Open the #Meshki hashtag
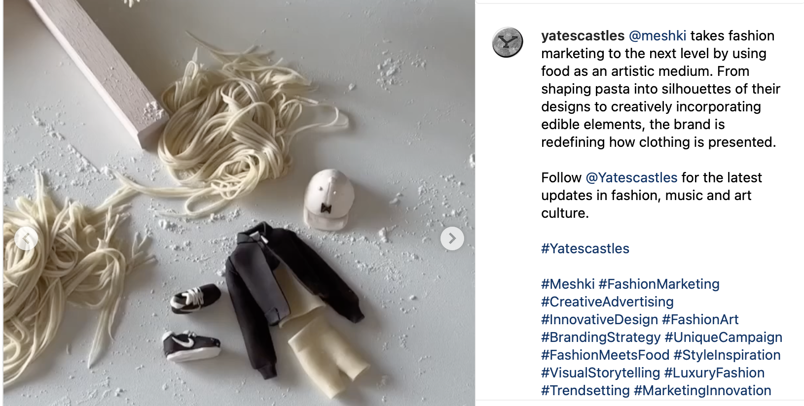Image resolution: width=804 pixels, height=406 pixels. click(x=568, y=284)
